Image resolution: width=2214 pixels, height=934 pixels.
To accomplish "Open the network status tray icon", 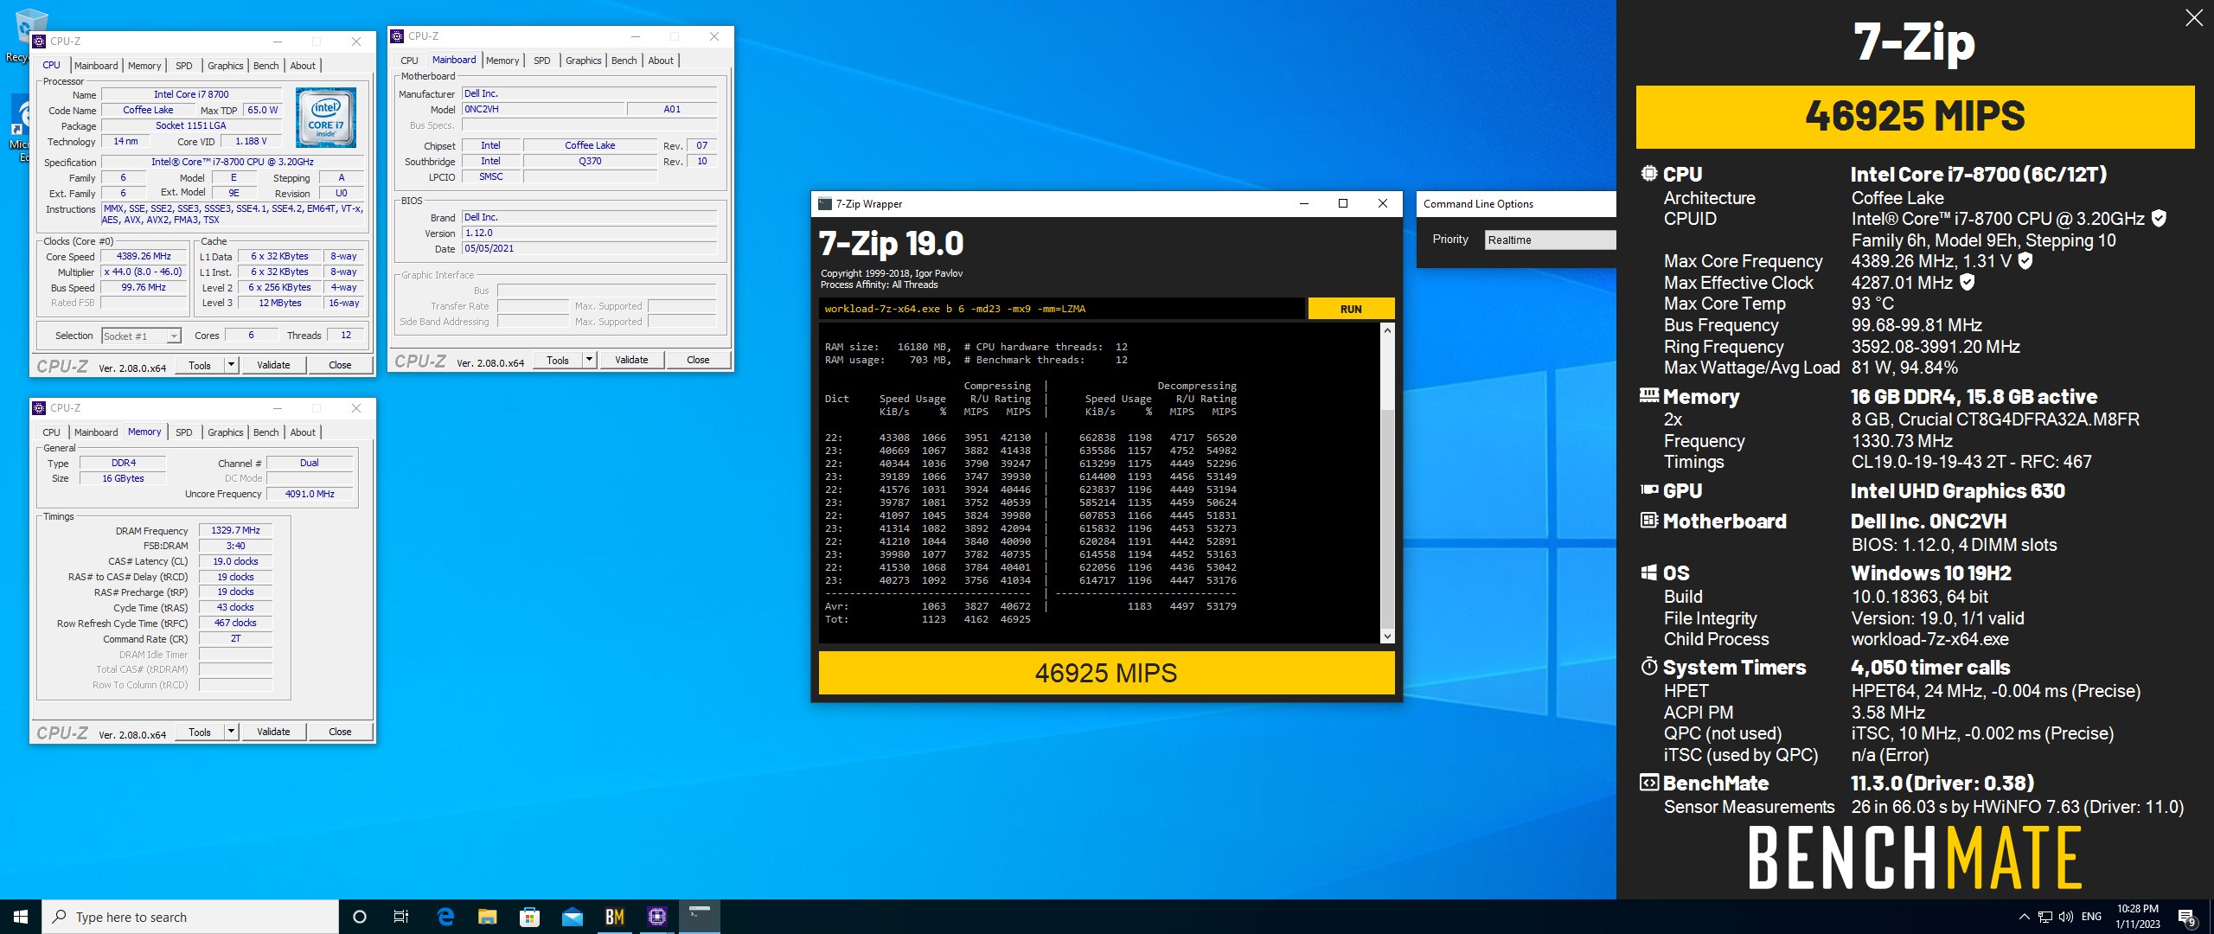I will click(2045, 917).
